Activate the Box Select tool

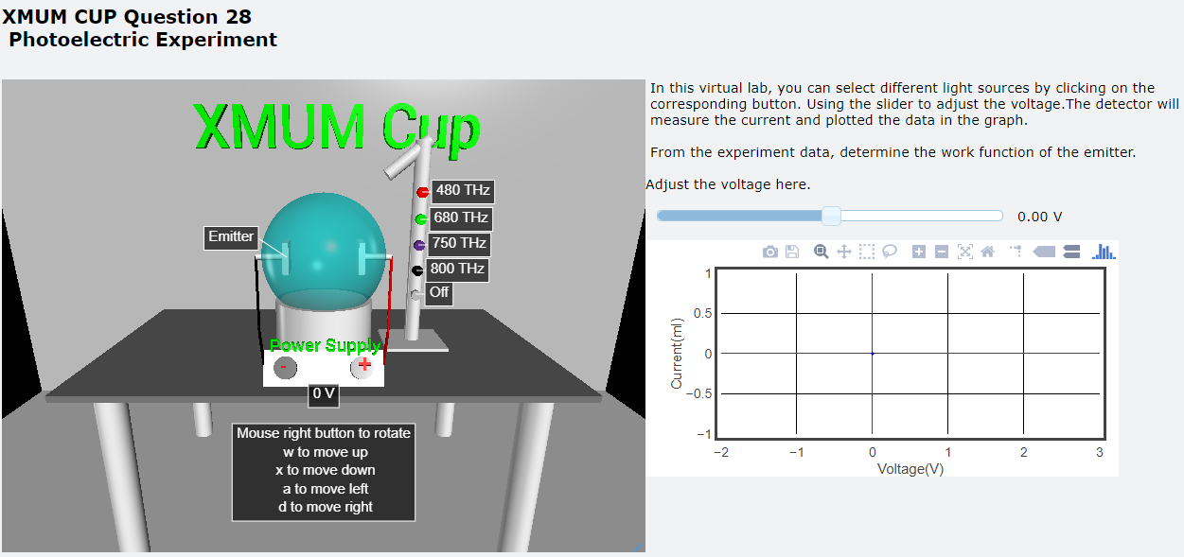pyautogui.click(x=867, y=252)
